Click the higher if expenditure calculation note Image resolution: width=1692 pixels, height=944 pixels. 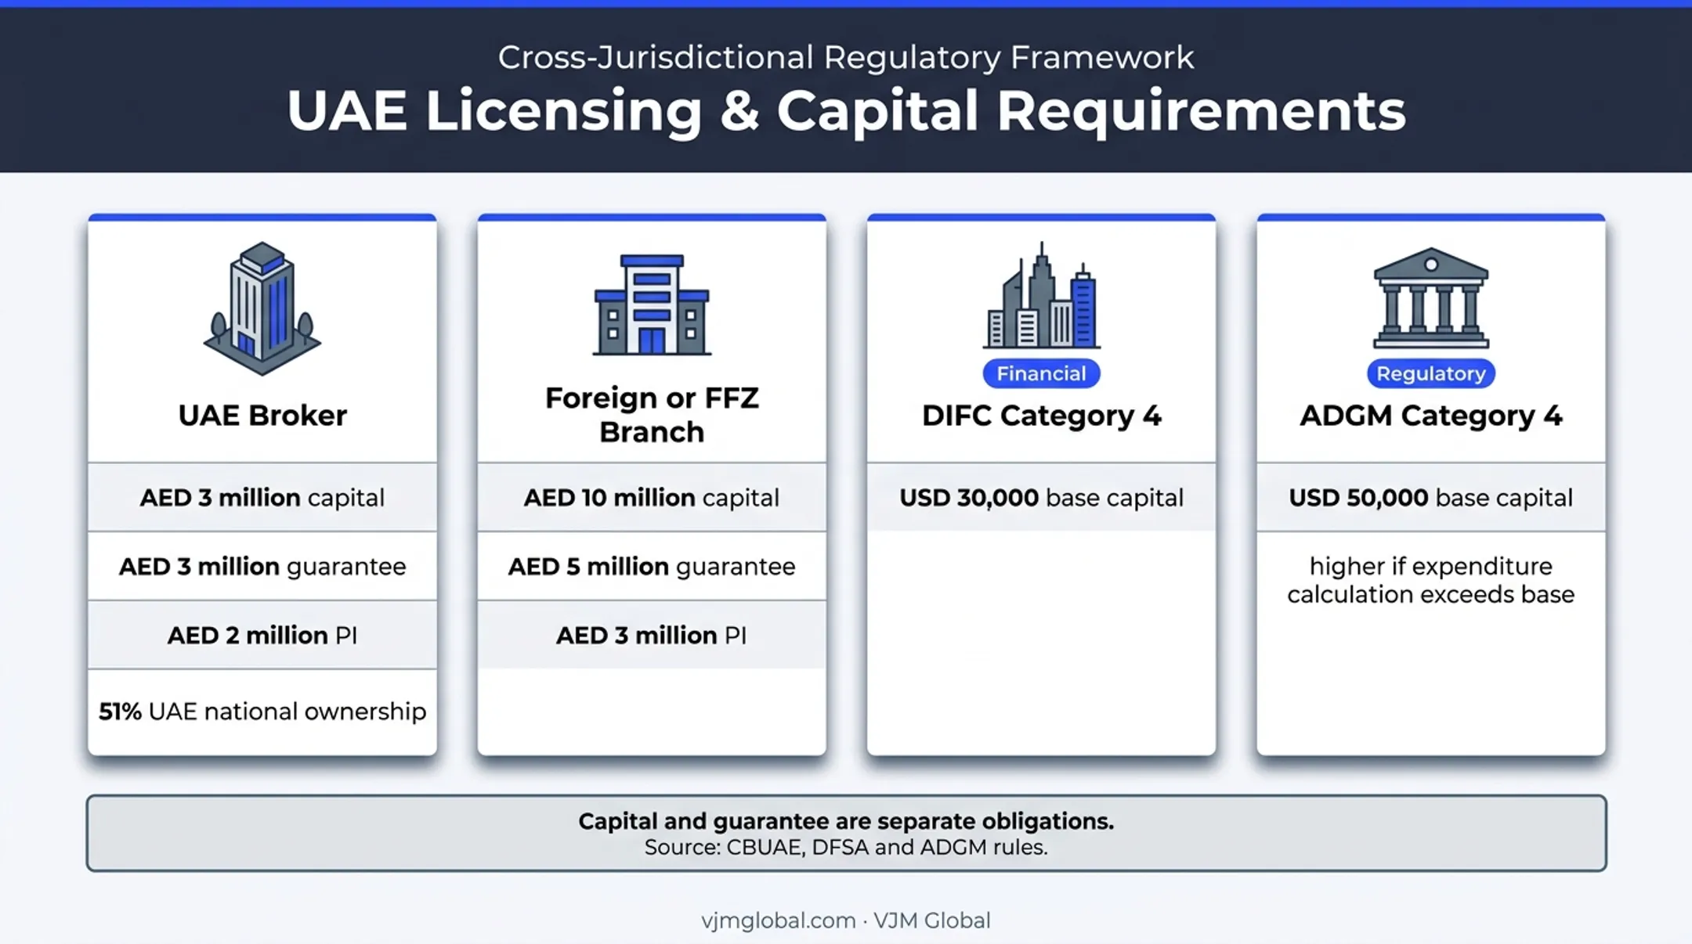(1431, 580)
